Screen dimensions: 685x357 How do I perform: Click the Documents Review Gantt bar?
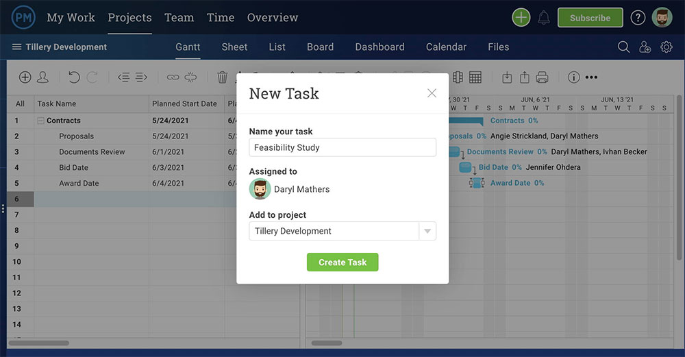(454, 152)
